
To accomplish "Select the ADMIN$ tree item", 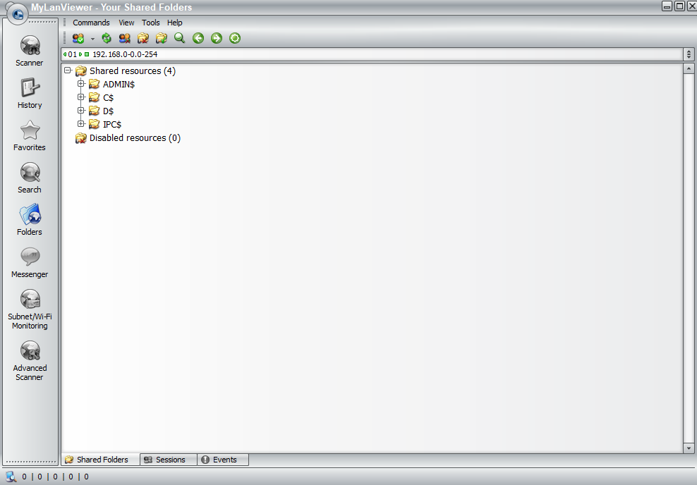I will coord(119,85).
